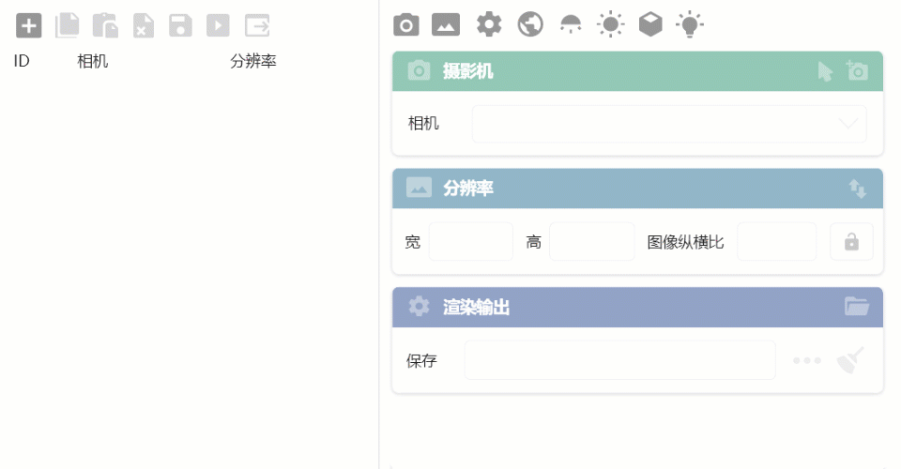Open the light bulb tab icon
This screenshot has width=901, height=469.
click(690, 24)
